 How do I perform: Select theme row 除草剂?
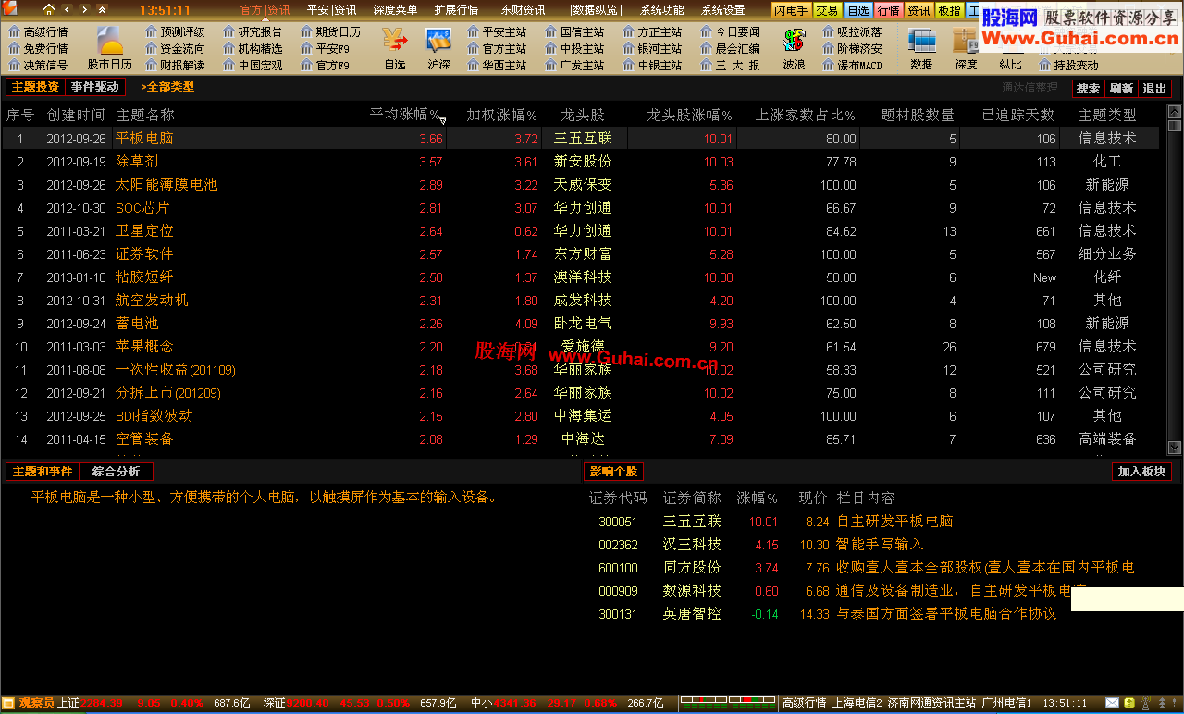583,162
